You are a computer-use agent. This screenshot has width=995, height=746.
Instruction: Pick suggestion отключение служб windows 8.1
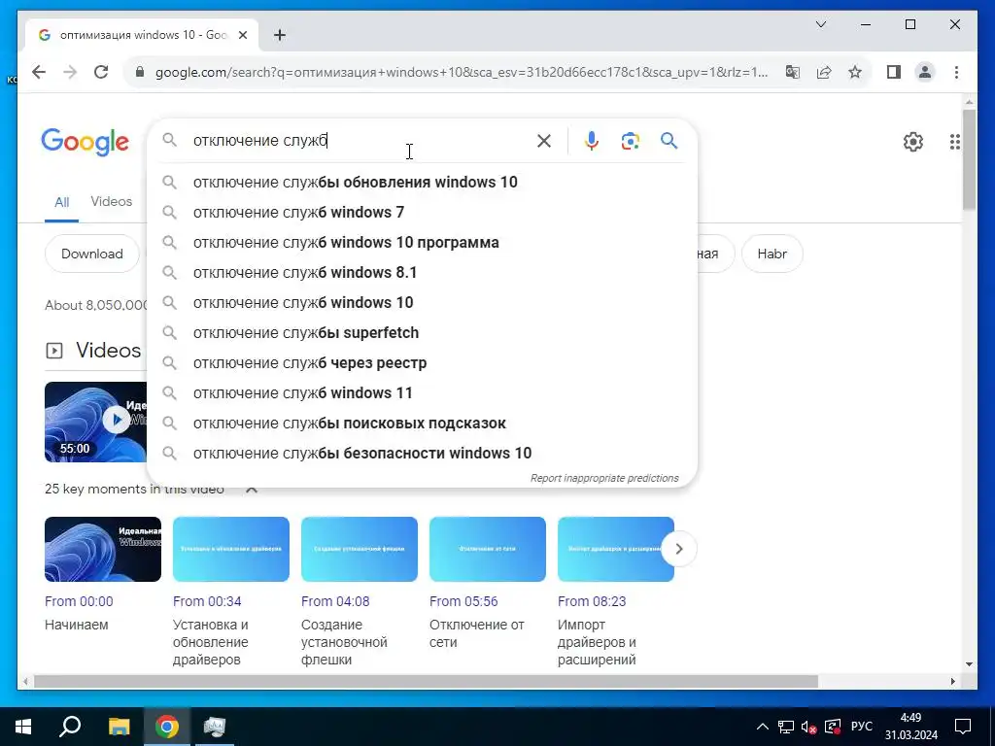pyautogui.click(x=422, y=273)
